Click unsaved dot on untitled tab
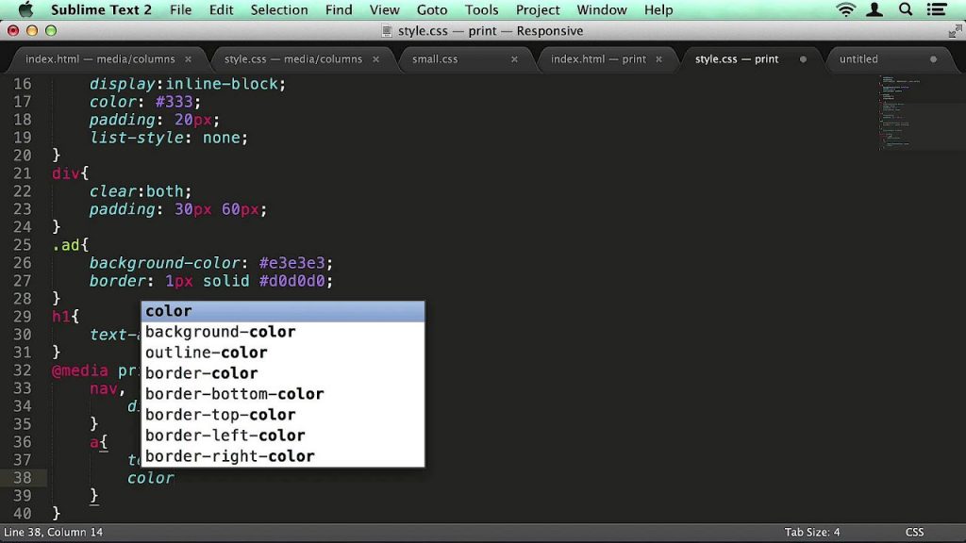Viewport: 966px width, 543px height. click(933, 59)
